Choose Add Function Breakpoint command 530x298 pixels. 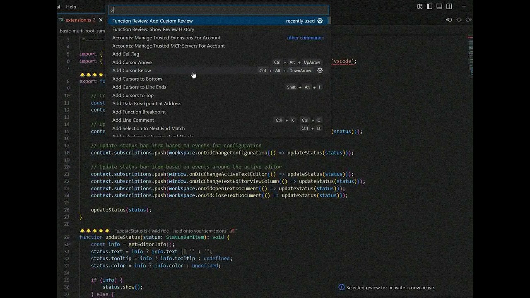(218, 112)
